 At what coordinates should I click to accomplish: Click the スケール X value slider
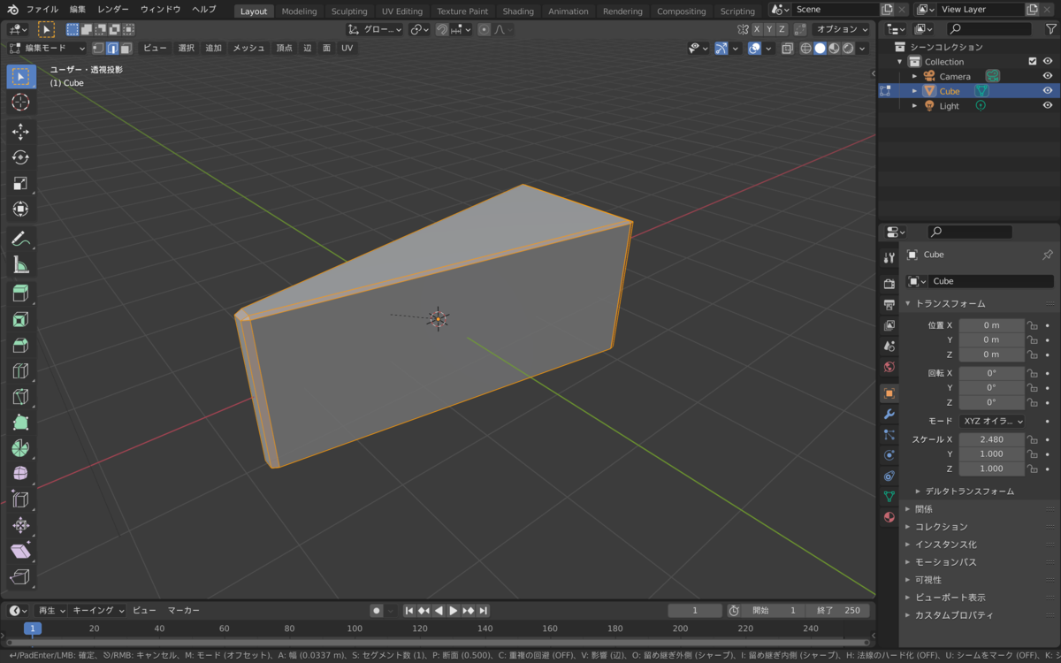992,439
